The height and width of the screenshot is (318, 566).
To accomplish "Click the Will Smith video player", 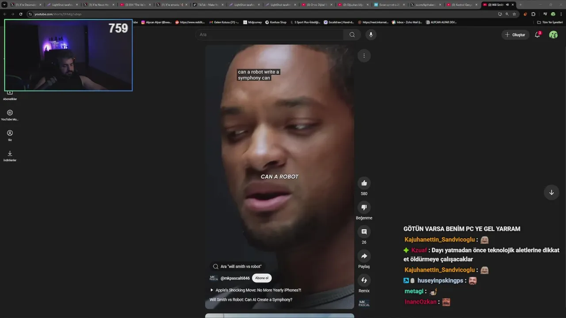I will (x=279, y=177).
